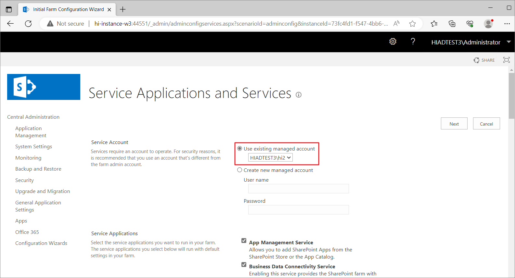Click the Cancel button
The height and width of the screenshot is (278, 515).
[486, 124]
